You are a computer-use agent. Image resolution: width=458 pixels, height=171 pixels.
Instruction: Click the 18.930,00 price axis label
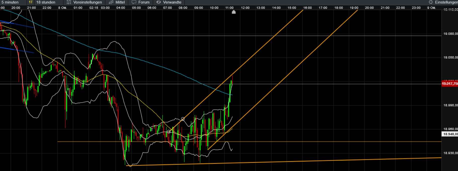coord(450,153)
